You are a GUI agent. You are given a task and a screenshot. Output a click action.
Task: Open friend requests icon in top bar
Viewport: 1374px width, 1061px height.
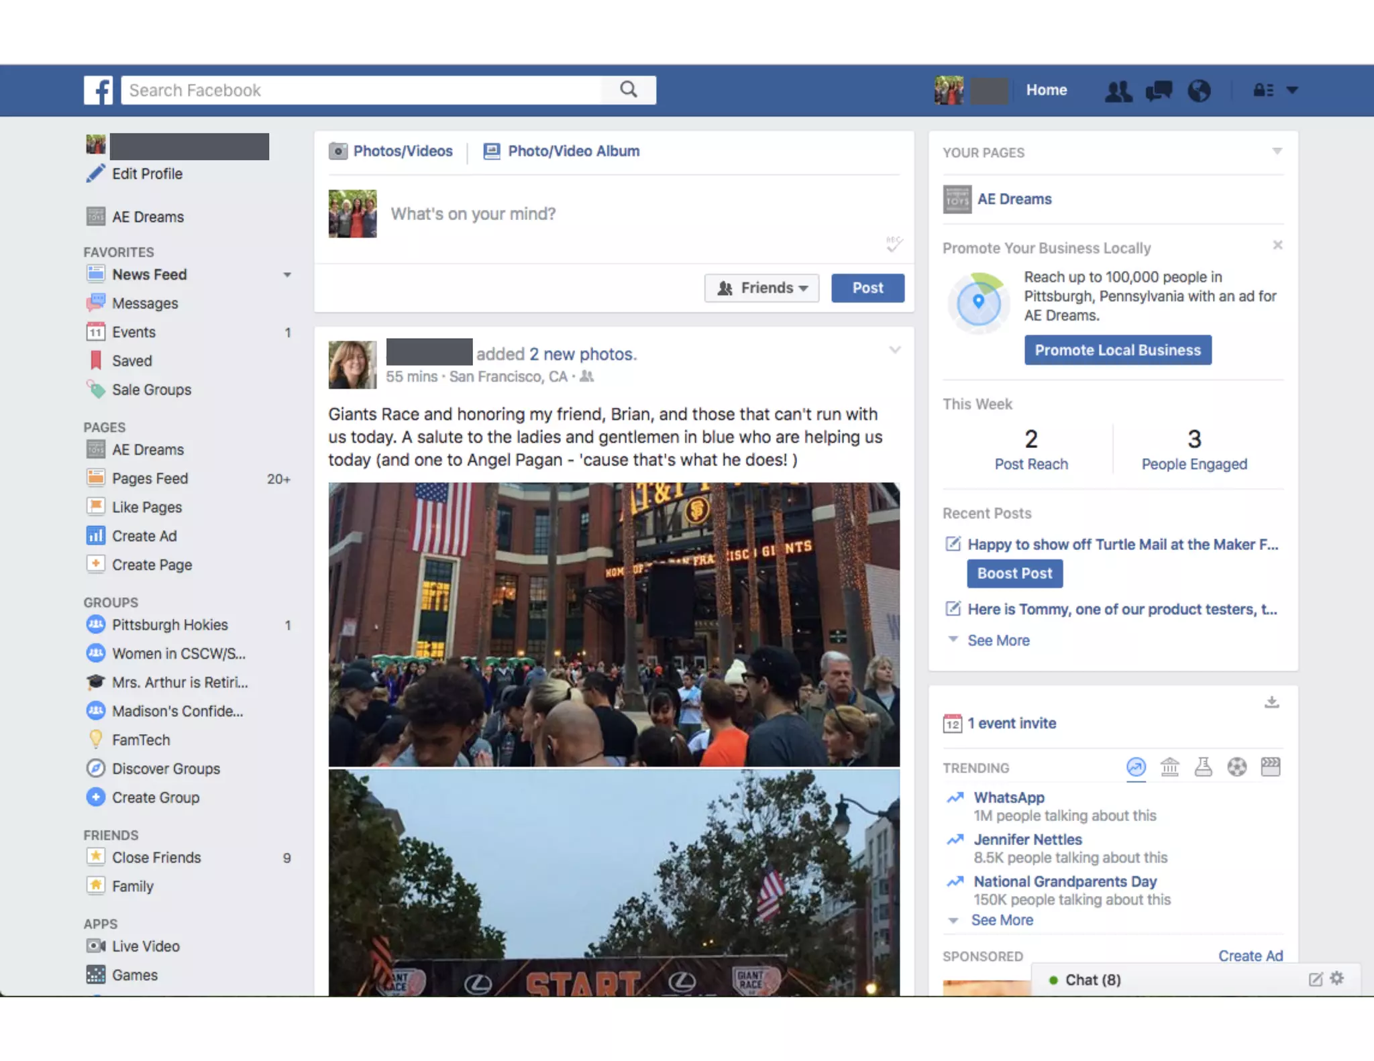(x=1118, y=91)
